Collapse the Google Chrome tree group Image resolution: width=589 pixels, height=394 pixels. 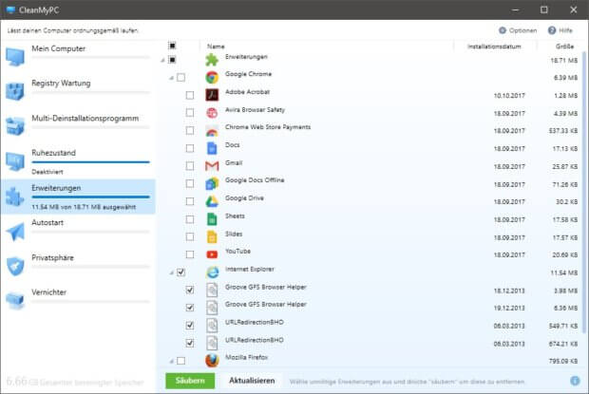click(x=171, y=78)
